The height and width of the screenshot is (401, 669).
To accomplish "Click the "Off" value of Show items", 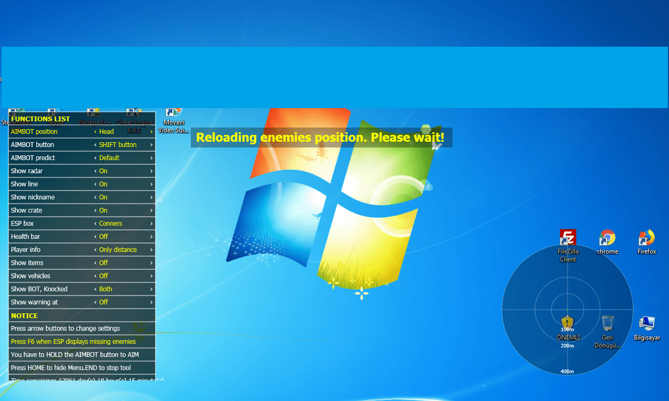I will tap(104, 263).
